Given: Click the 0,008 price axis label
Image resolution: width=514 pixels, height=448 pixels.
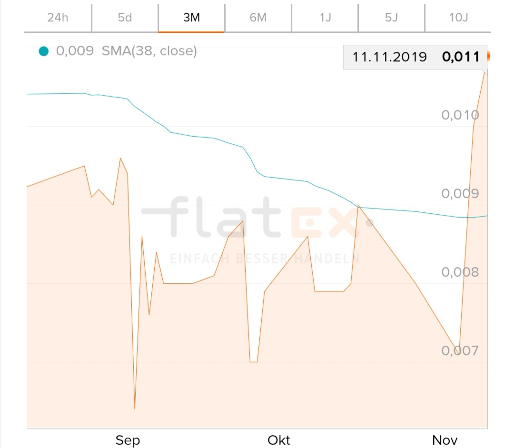Looking at the screenshot, I should 460,272.
